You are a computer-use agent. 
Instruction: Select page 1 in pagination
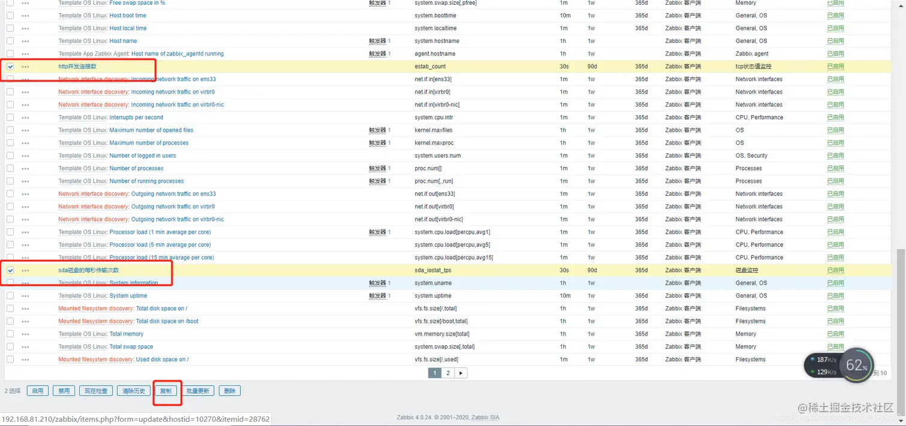435,373
